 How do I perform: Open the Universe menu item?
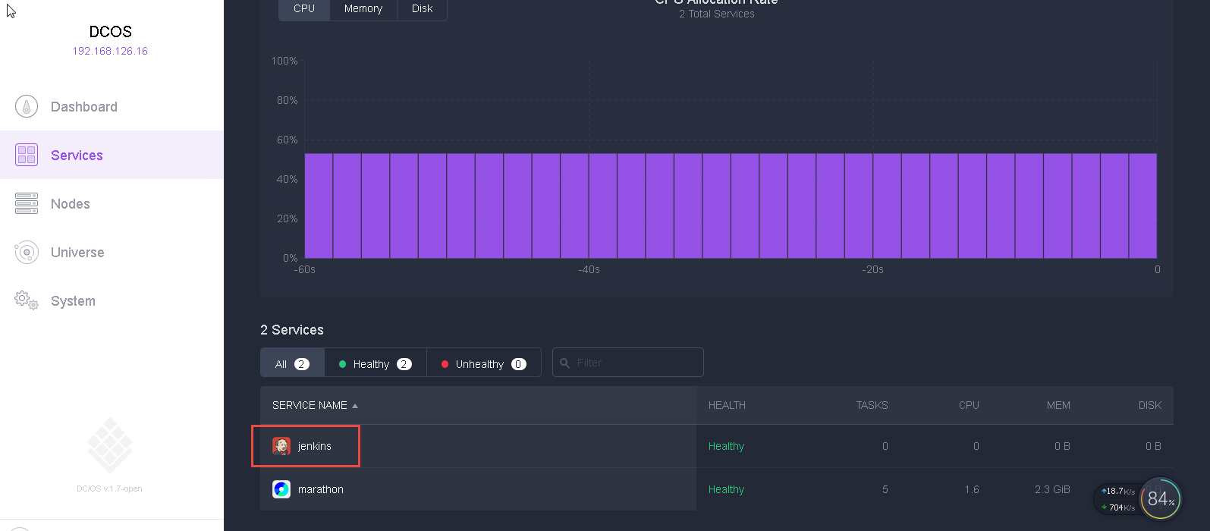(x=77, y=253)
